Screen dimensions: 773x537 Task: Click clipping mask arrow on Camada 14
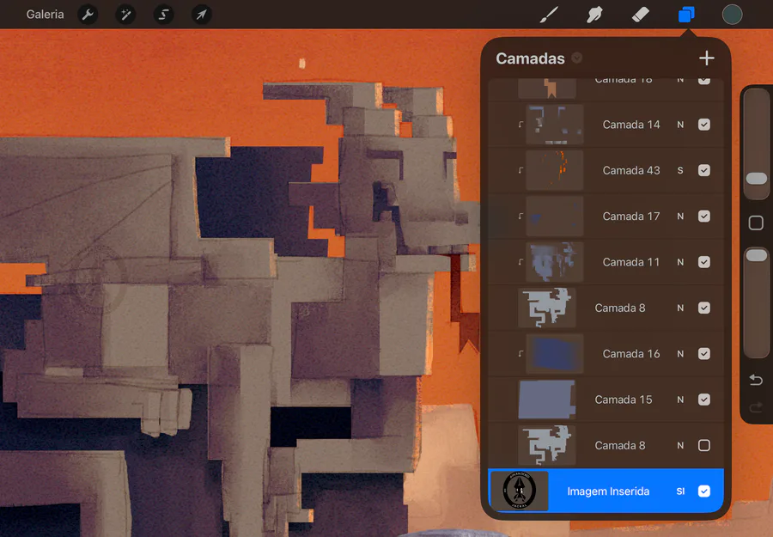pos(520,125)
